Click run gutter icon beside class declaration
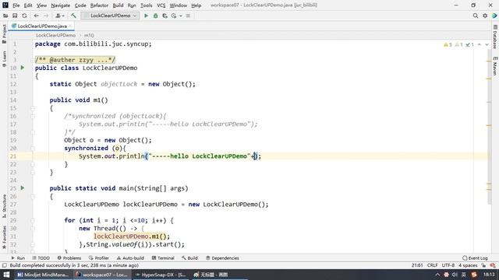Screen dimensions: 499x280 23,68
